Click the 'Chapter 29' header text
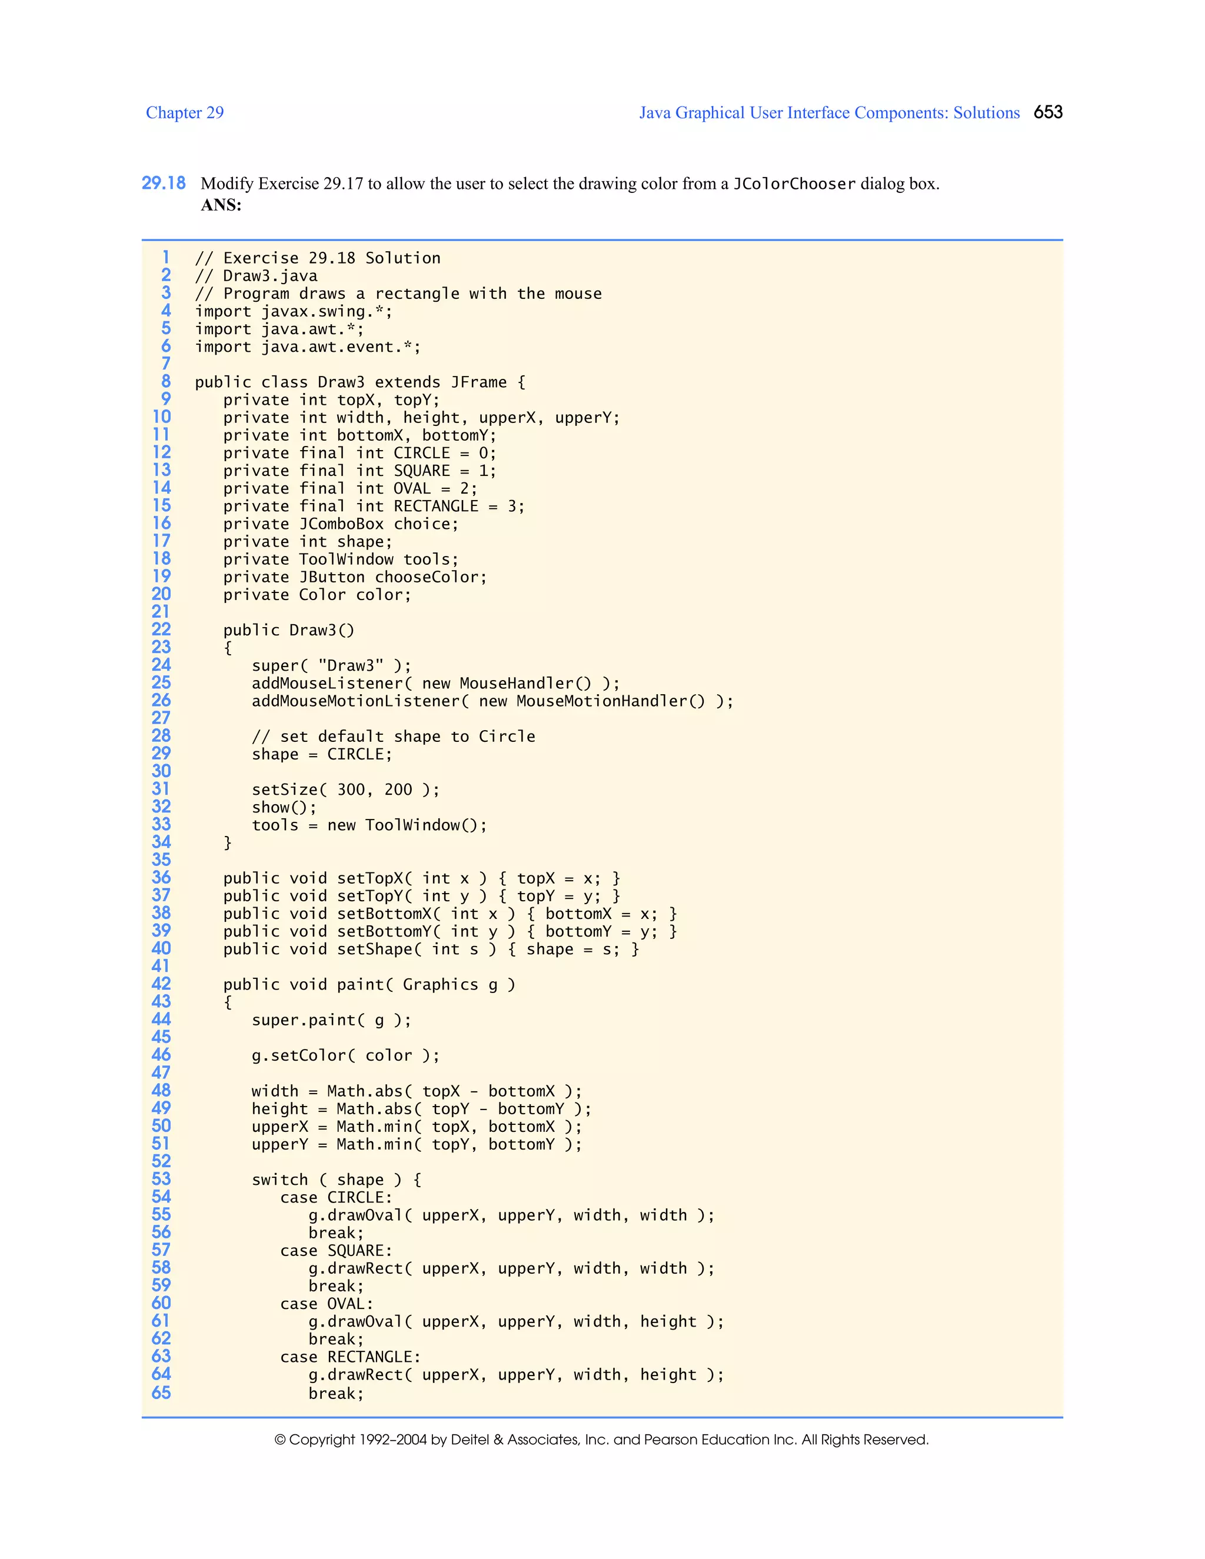1205x1559 pixels. 184,113
